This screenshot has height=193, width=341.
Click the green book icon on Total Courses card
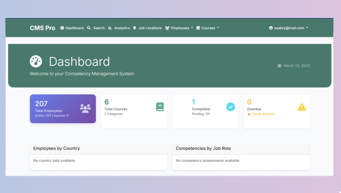click(x=160, y=107)
